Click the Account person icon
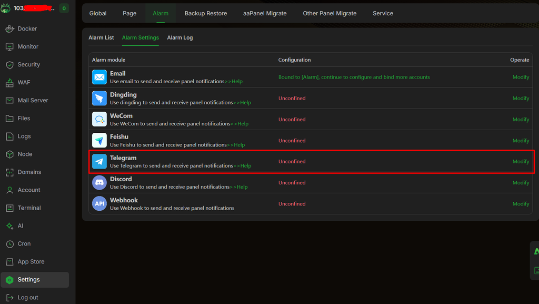 [x=9, y=190]
